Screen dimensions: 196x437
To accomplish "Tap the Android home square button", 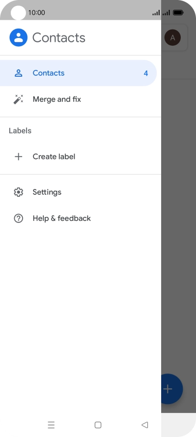I will (x=98, y=425).
